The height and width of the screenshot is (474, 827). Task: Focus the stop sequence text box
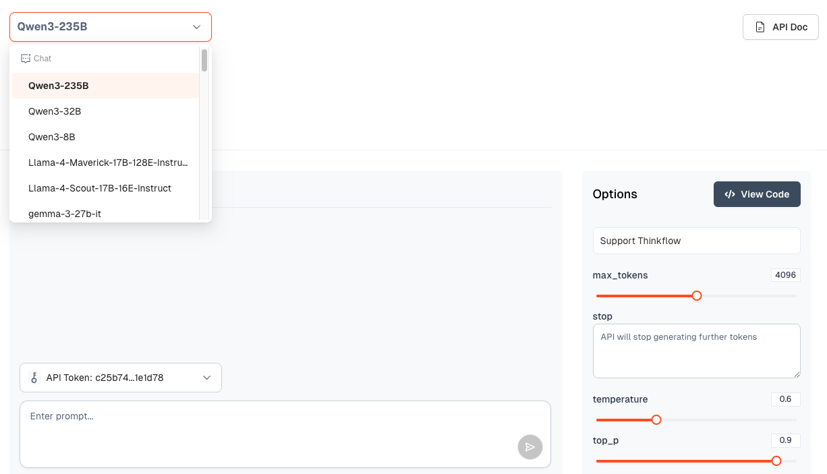pos(695,351)
